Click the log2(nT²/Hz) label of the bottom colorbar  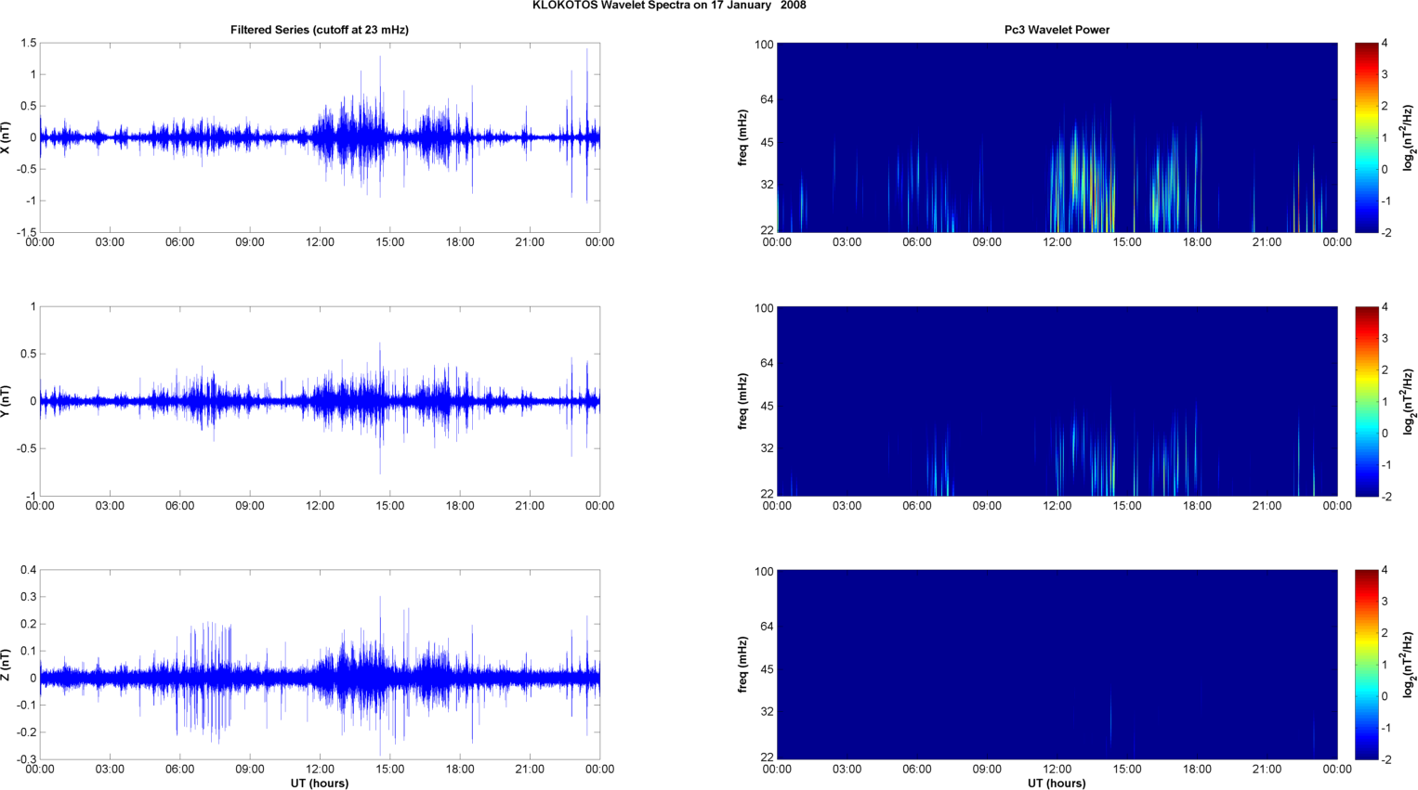click(x=1409, y=665)
